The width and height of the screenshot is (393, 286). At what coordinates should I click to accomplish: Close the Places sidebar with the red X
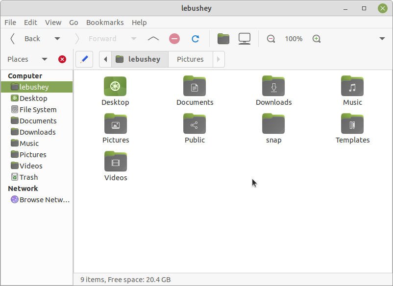coord(62,59)
